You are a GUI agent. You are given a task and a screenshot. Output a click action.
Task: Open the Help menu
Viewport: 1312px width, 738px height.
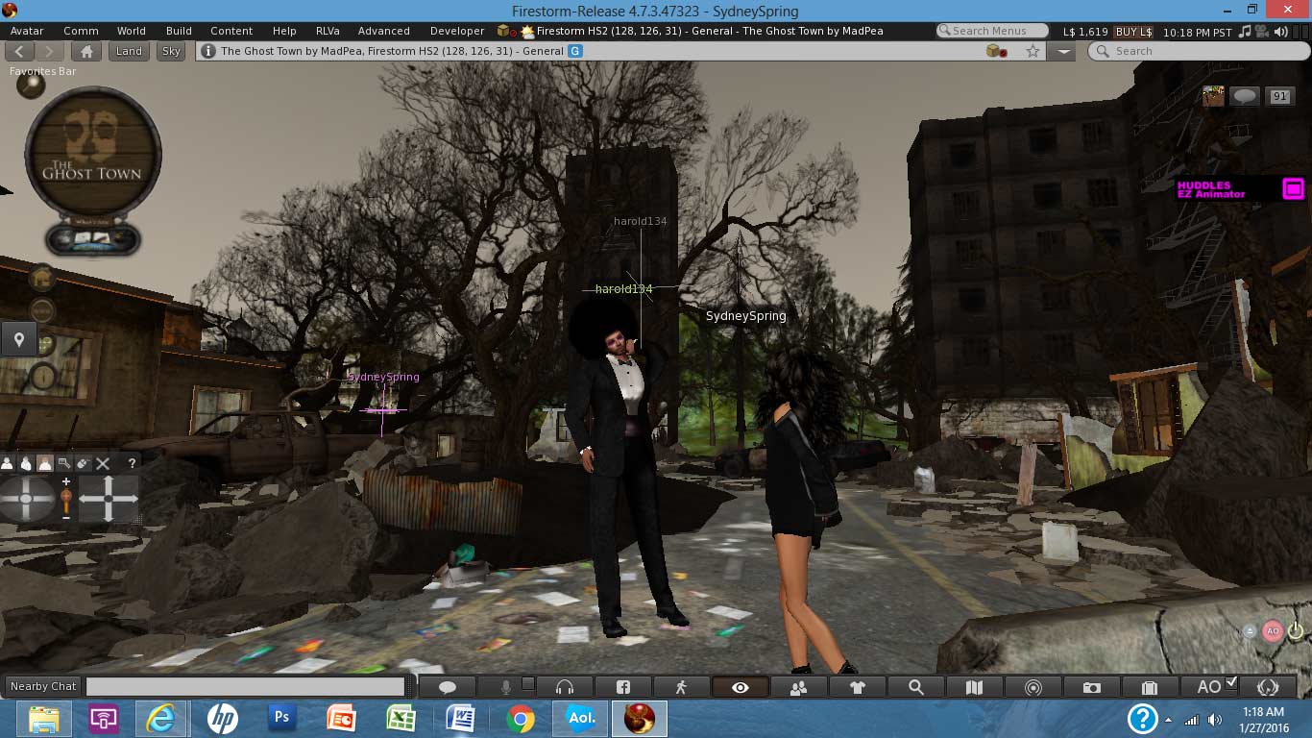point(284,31)
